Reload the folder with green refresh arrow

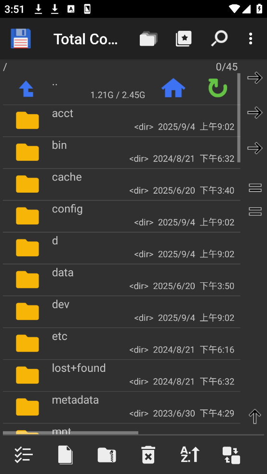pyautogui.click(x=218, y=88)
